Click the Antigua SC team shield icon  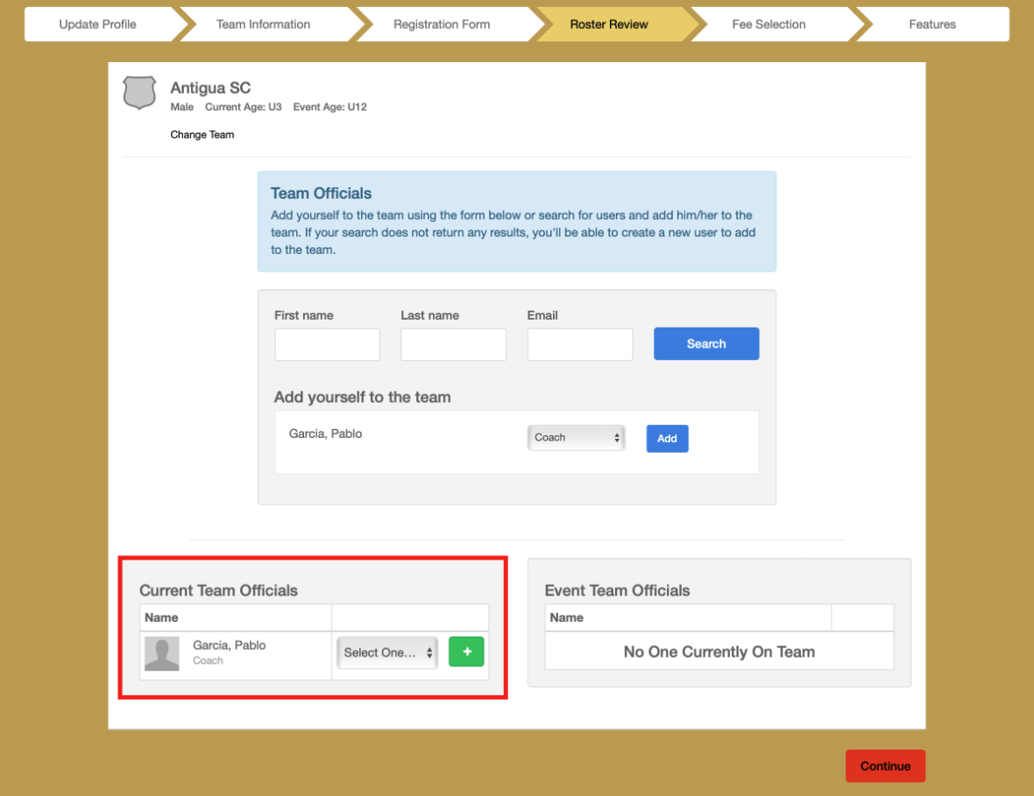point(139,93)
